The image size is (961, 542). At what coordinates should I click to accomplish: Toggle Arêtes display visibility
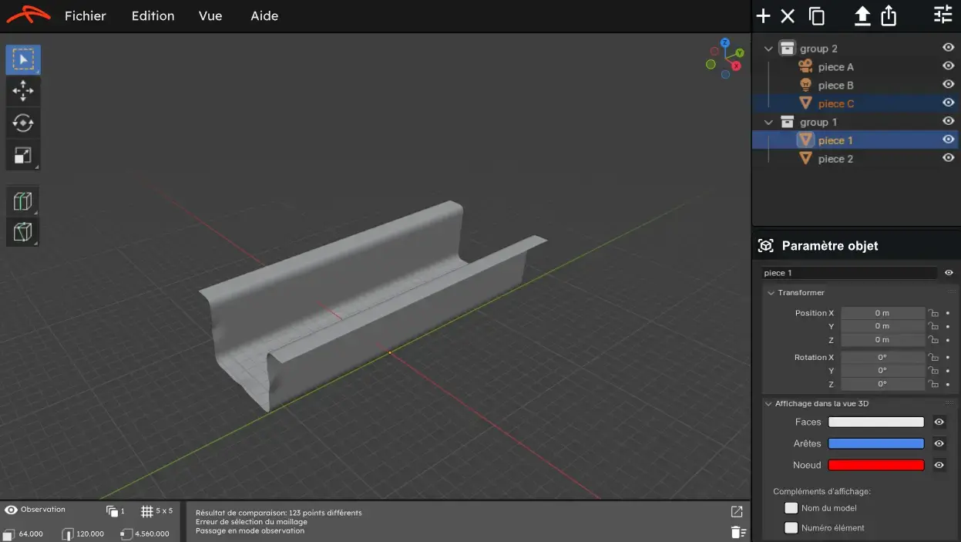click(x=939, y=443)
